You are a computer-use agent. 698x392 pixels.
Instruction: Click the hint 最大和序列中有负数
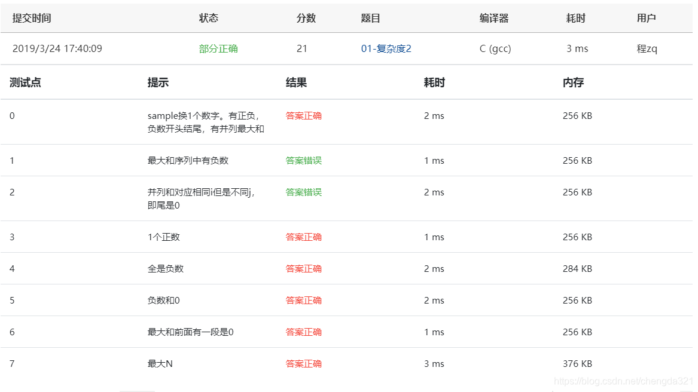188,161
